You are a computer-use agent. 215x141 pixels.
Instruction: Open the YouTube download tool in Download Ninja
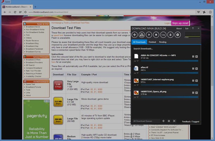pyautogui.click(x=142, y=35)
